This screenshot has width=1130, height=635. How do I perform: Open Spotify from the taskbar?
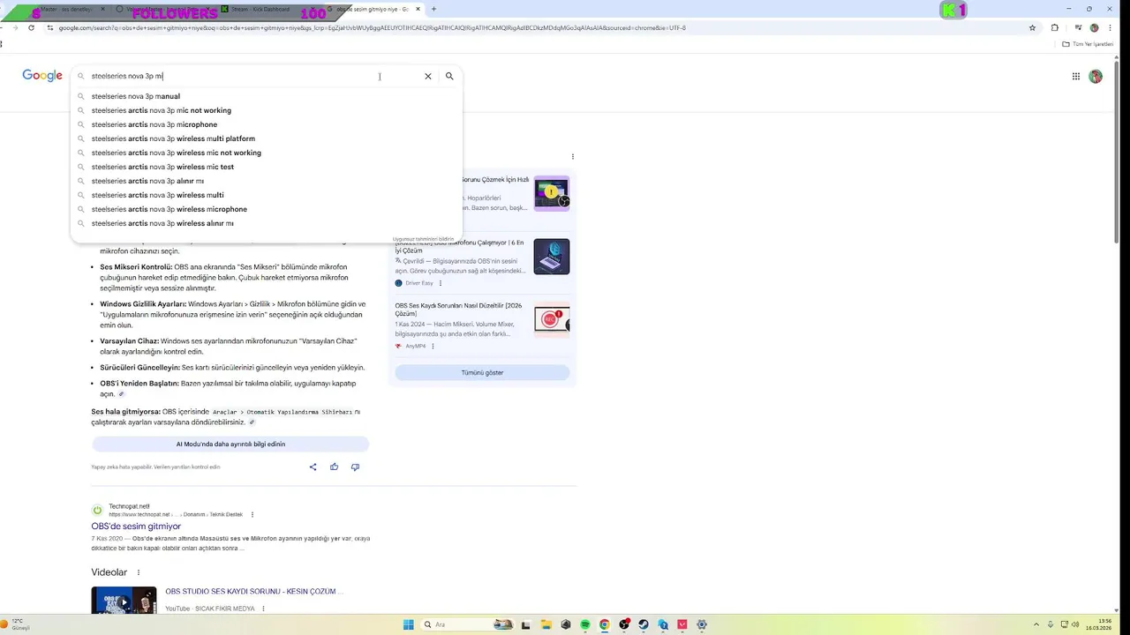point(585,624)
